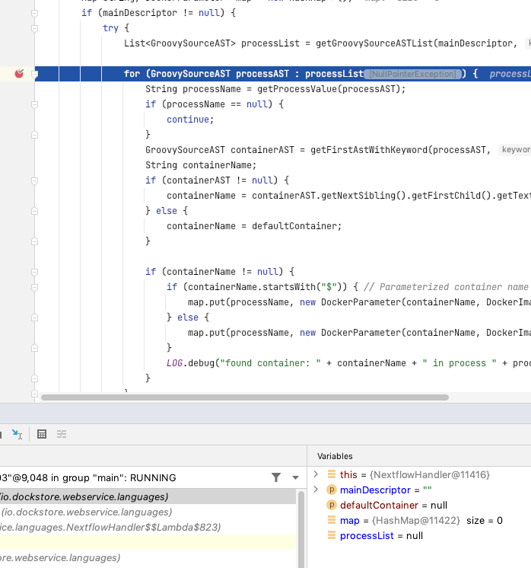Image resolution: width=531 pixels, height=568 pixels.
Task: Fold the 'if (processName == null)' block
Action: point(35,104)
